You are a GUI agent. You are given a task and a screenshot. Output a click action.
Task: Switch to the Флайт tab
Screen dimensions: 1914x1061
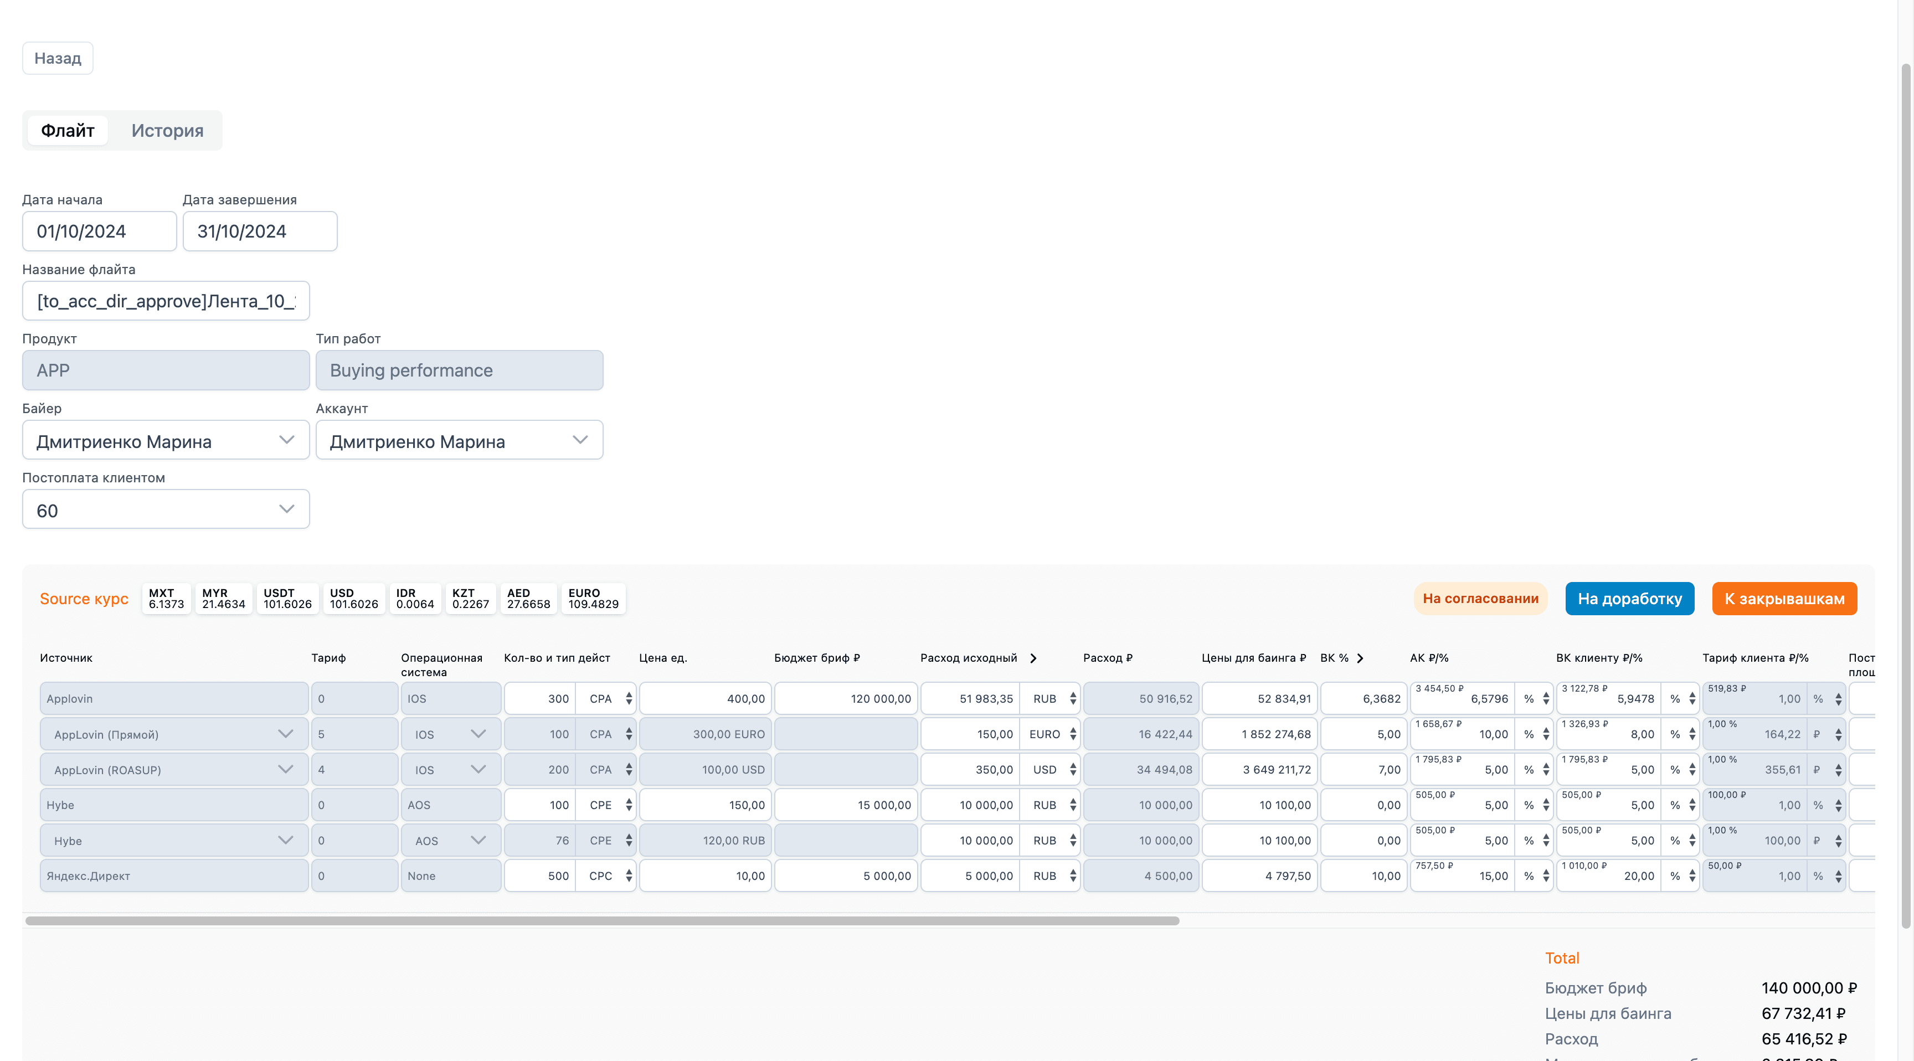(68, 131)
